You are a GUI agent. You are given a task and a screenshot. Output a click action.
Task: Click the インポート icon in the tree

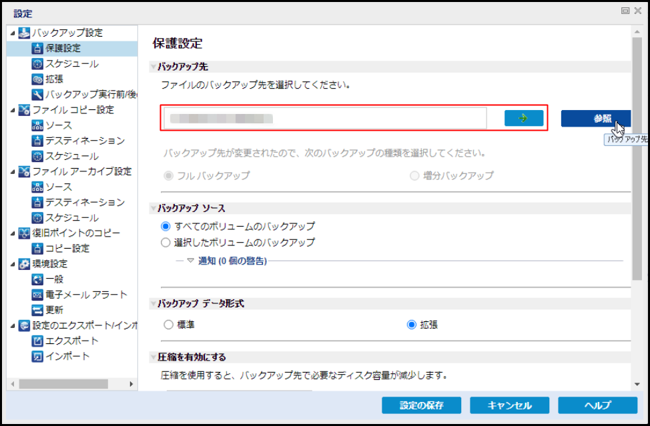(x=37, y=356)
